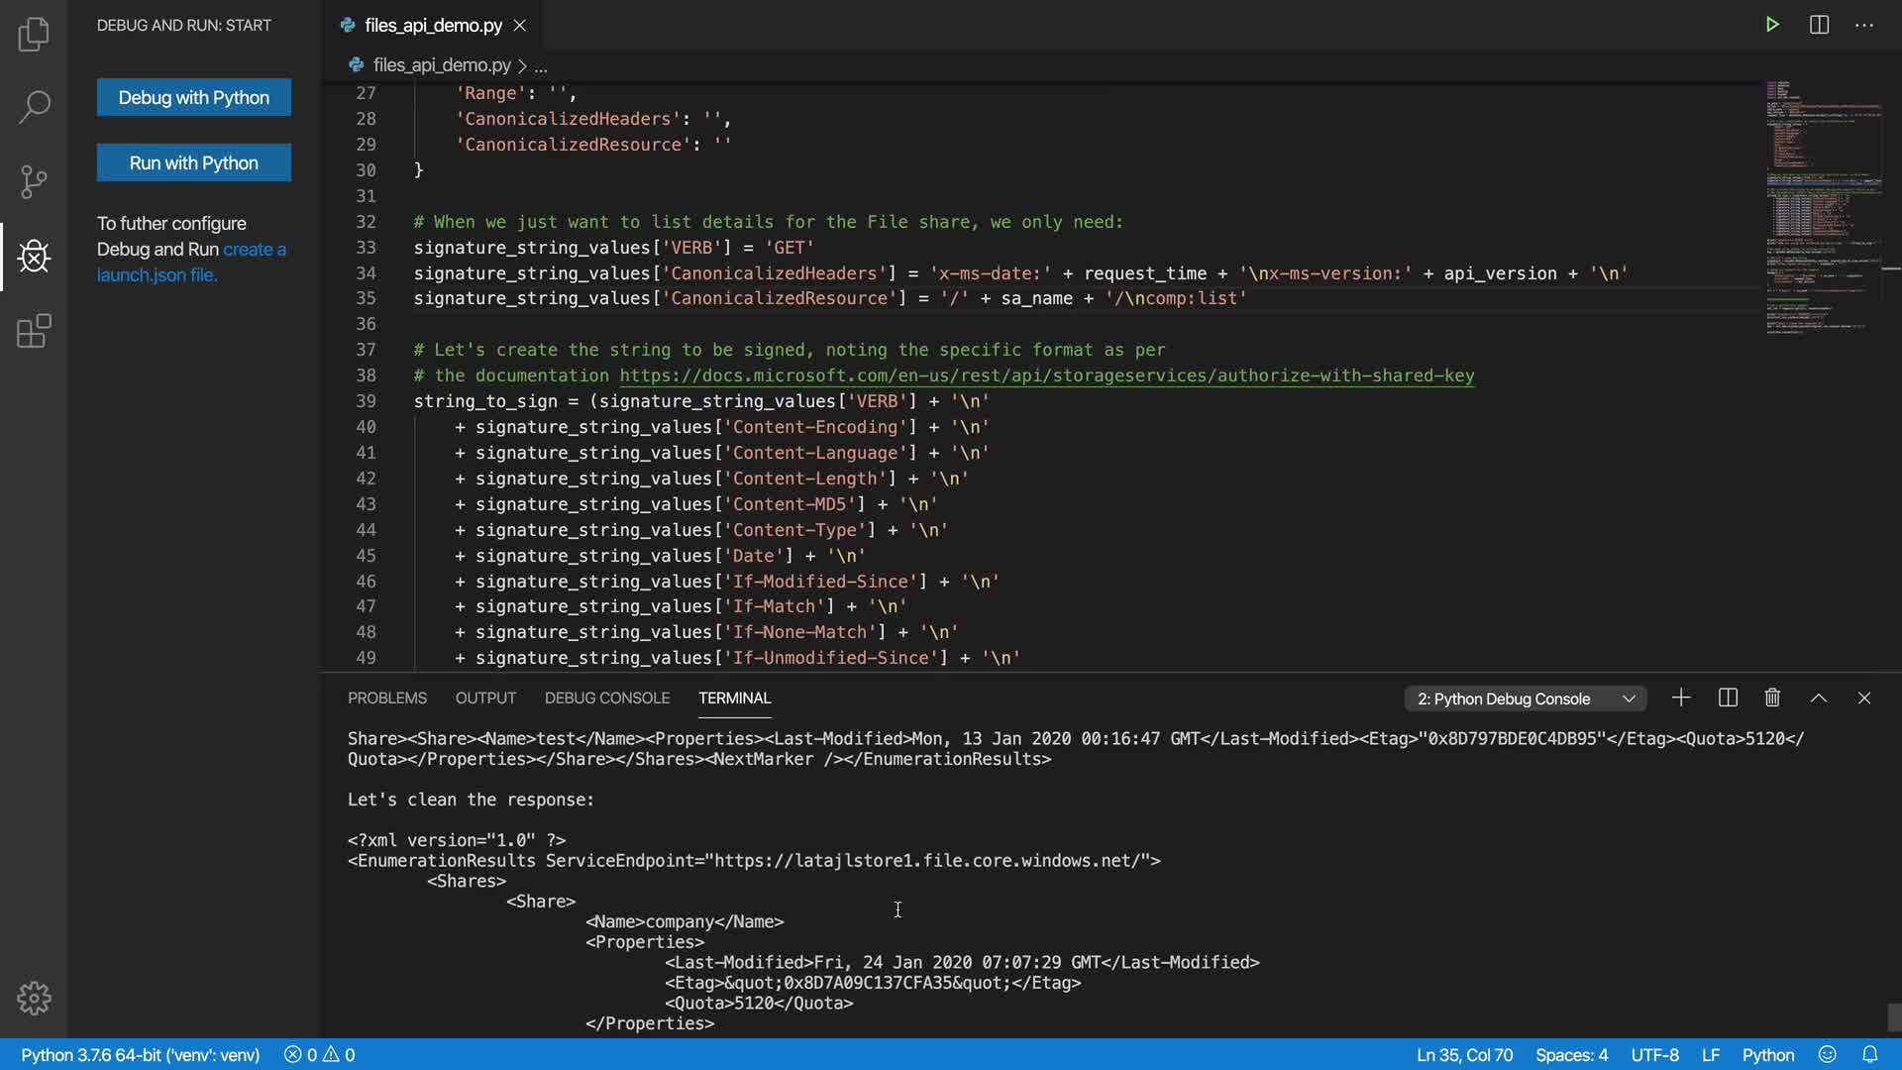Split the editor to the right
This screenshot has width=1902, height=1070.
(x=1819, y=25)
